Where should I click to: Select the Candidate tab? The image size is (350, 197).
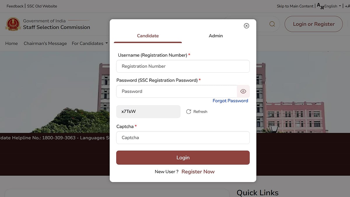pos(148,36)
